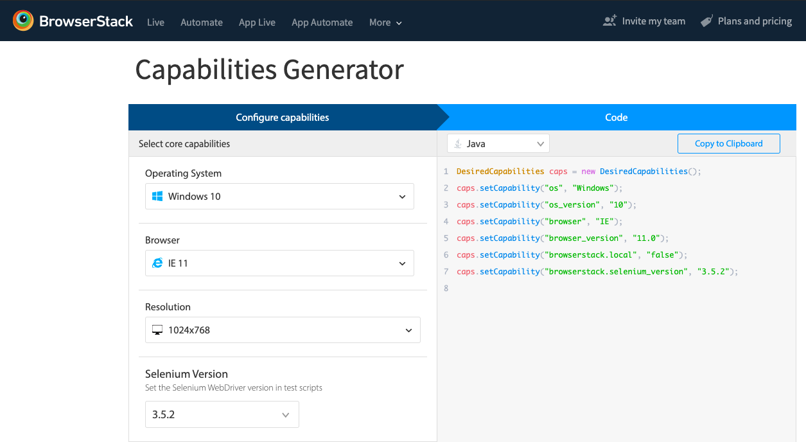This screenshot has width=806, height=442.
Task: Click the Resolution label
Action: 168,306
